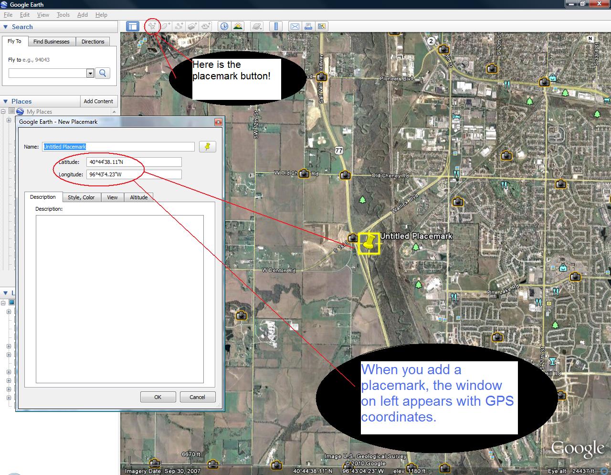Click the Record a Tour camera tool
The width and height of the screenshot is (611, 475).
pyautogui.click(x=206, y=26)
